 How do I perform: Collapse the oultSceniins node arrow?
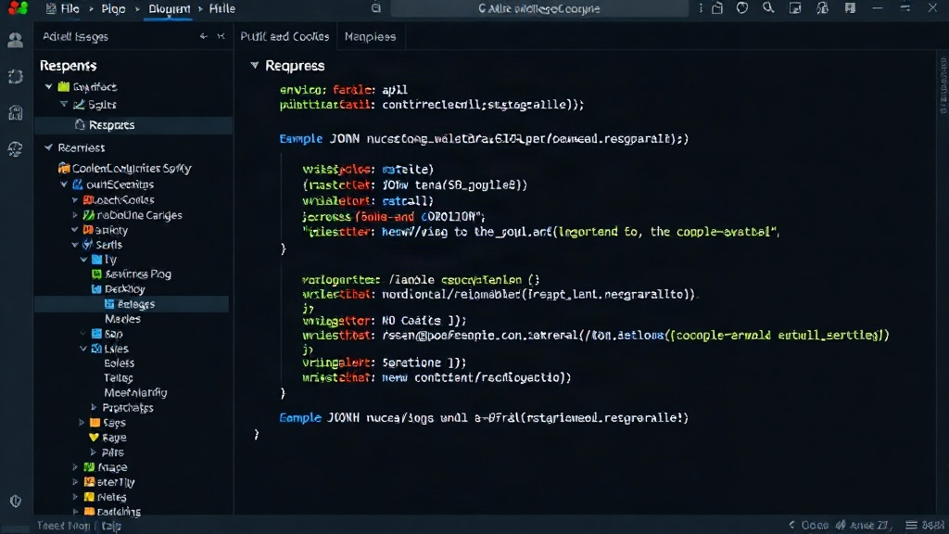[64, 184]
